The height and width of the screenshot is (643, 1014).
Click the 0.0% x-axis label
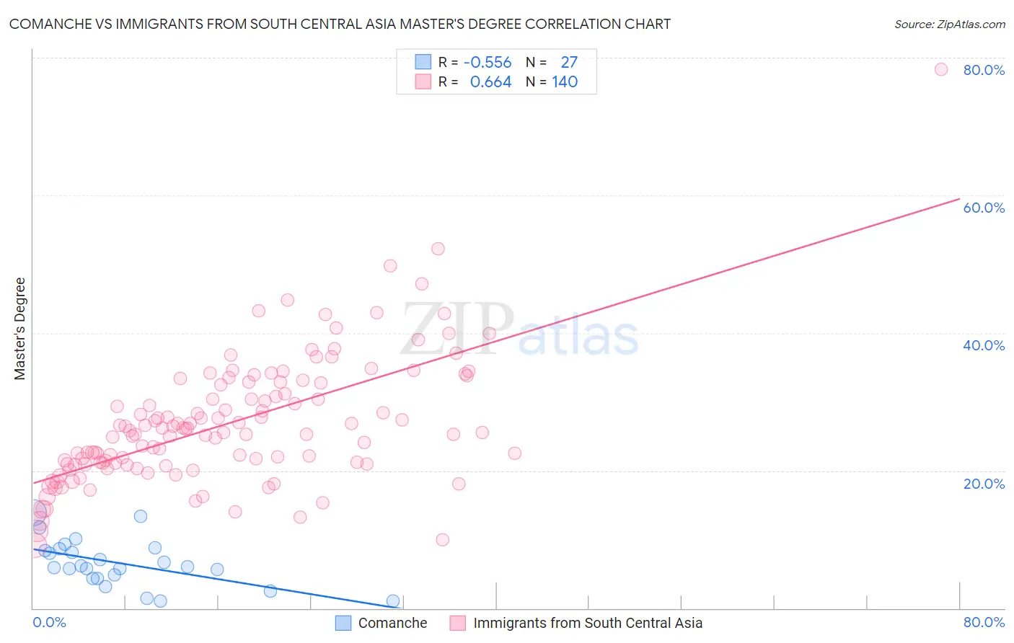49,622
